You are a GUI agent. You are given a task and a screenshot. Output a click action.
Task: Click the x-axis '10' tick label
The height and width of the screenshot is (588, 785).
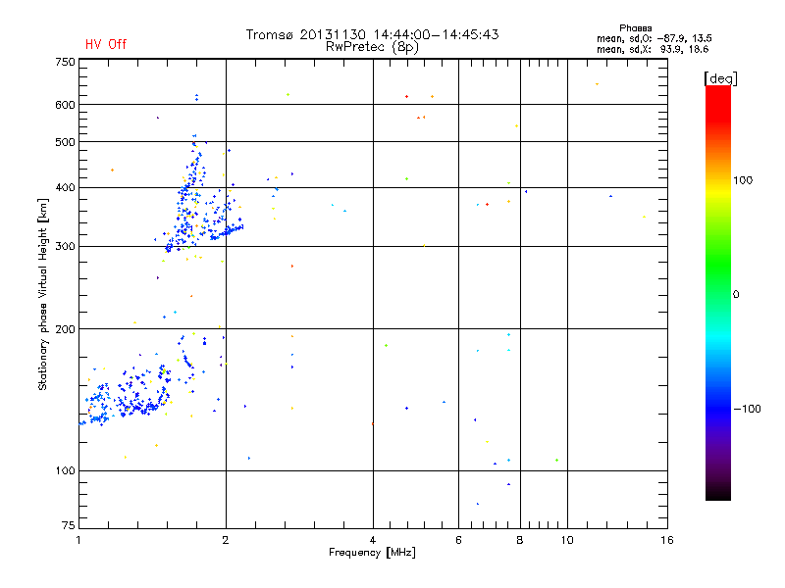[x=567, y=540]
